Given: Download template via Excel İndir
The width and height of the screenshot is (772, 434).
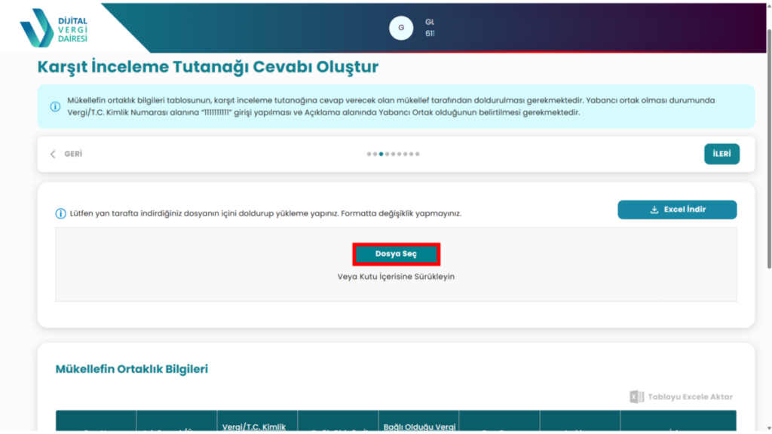Looking at the screenshot, I should pos(677,209).
